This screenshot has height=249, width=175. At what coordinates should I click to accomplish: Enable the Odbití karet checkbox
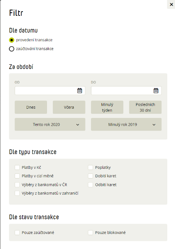[90, 185]
